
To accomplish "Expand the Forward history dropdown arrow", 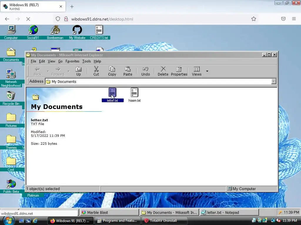I will [68, 71].
